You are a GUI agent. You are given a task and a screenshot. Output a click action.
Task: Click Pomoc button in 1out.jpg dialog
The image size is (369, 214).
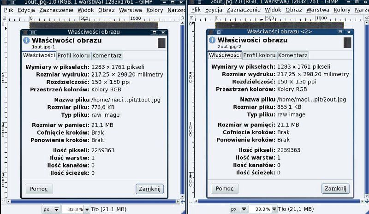(39, 189)
